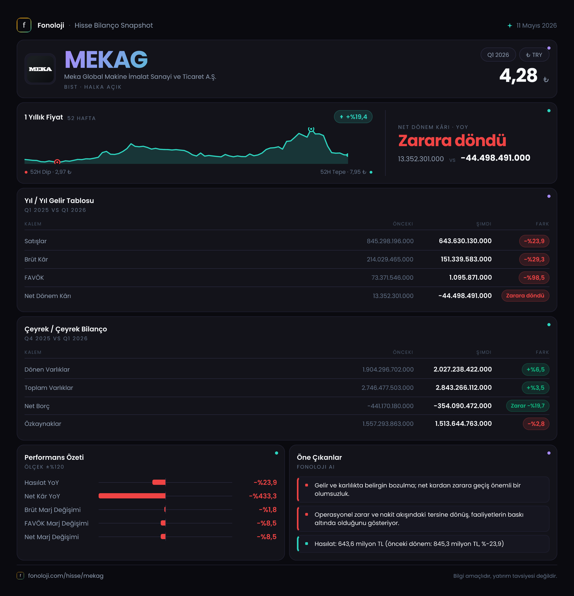Click the Zarar -%19,7 Net Borç badge
Screen dimensions: 574x596
(528, 406)
